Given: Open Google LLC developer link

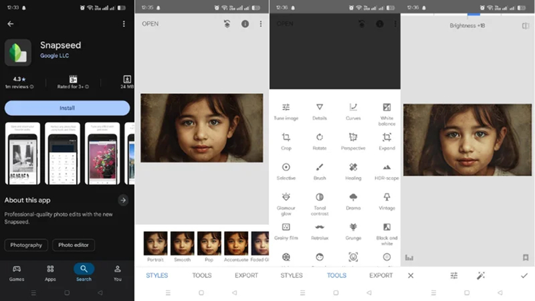Looking at the screenshot, I should [55, 56].
